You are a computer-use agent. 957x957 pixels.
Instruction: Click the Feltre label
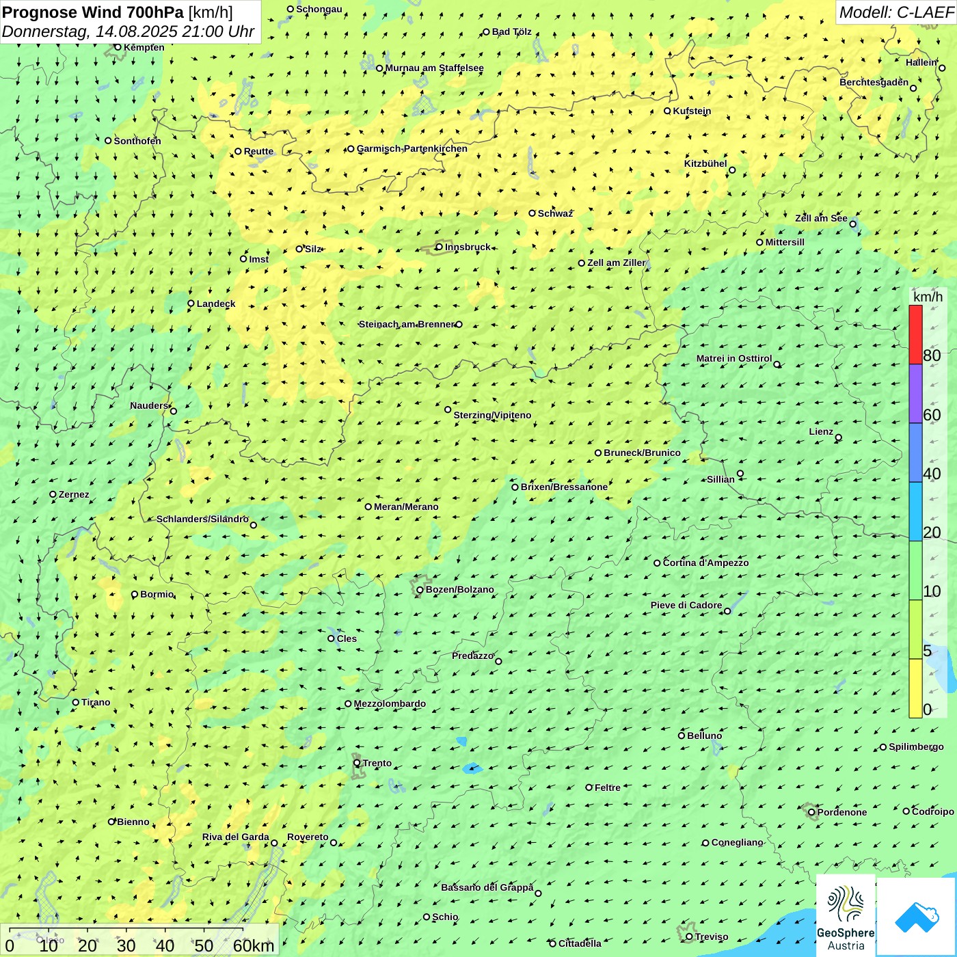coord(608,787)
